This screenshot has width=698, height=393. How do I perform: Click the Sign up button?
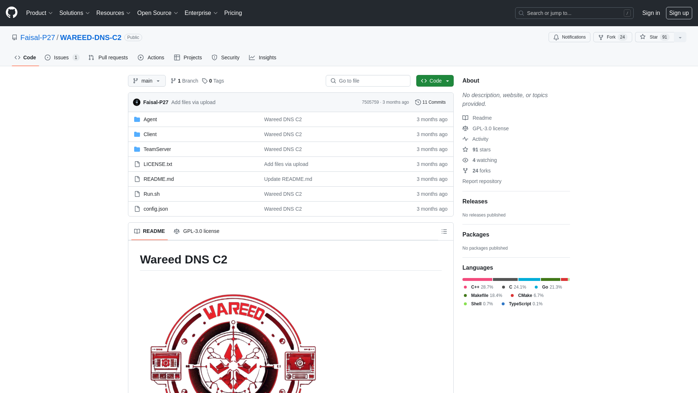(x=679, y=13)
